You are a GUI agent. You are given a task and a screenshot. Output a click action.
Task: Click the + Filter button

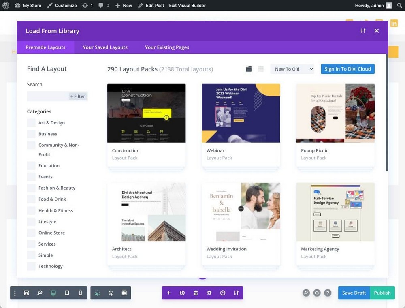78,96
